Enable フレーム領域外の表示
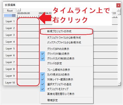 (x=66, y=70)
